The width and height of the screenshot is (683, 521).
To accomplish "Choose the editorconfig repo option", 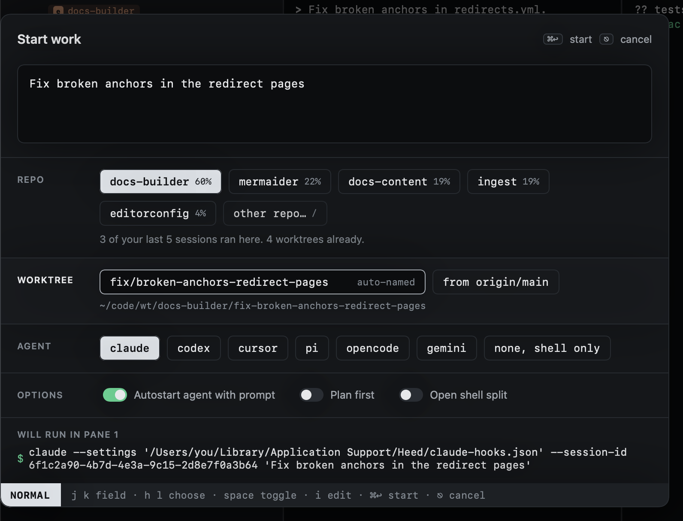I will point(158,213).
